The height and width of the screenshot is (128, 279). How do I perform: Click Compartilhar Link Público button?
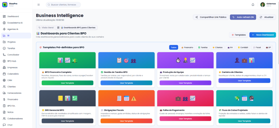coord(211,17)
